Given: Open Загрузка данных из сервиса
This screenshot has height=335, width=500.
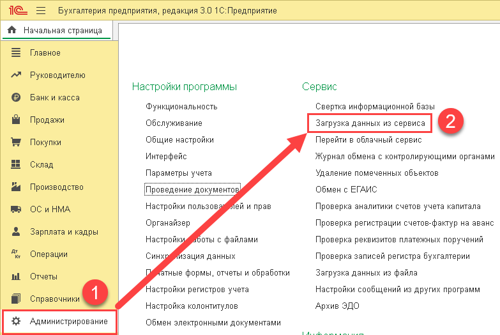Looking at the screenshot, I should [370, 123].
